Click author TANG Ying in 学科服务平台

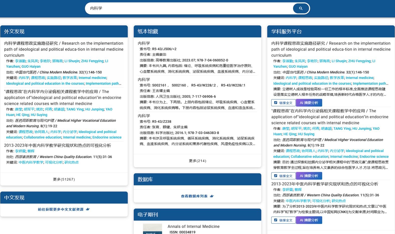click(342, 129)
